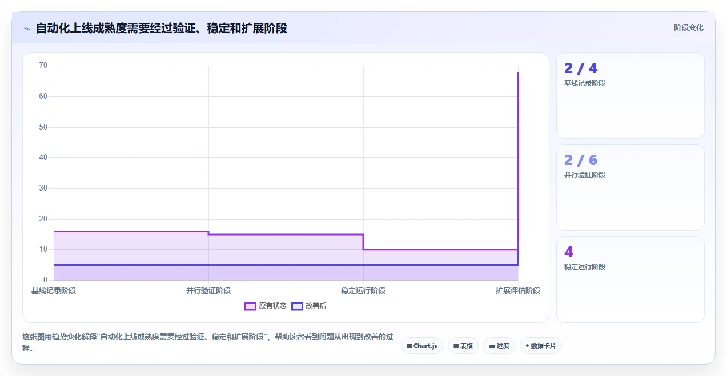Click the 40 y-axis tick label
This screenshot has width=727, height=376.
(x=43, y=157)
